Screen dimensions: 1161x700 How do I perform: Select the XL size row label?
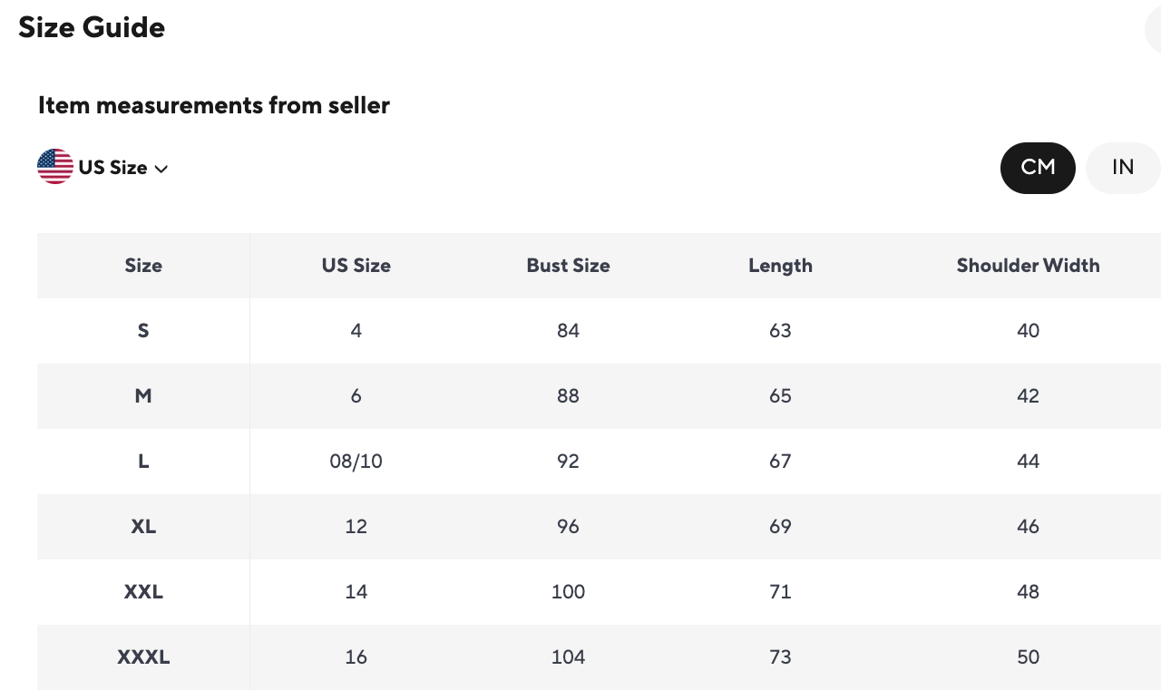point(143,527)
